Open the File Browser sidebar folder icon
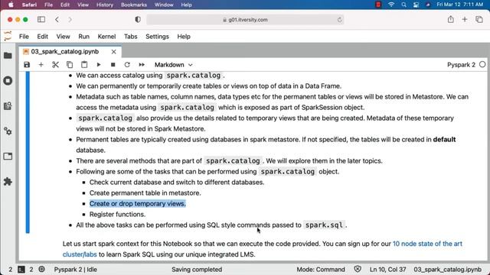 point(8,56)
